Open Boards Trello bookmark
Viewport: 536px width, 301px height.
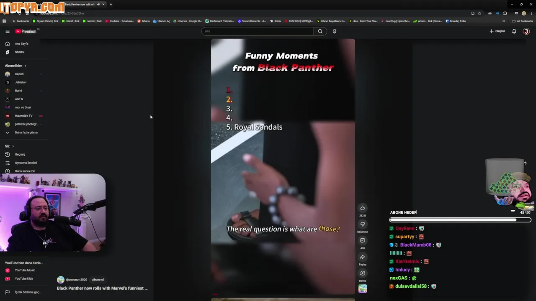456,21
